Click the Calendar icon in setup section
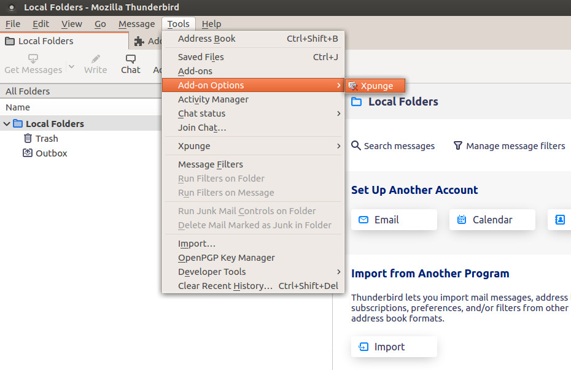The height and width of the screenshot is (370, 571). [461, 220]
